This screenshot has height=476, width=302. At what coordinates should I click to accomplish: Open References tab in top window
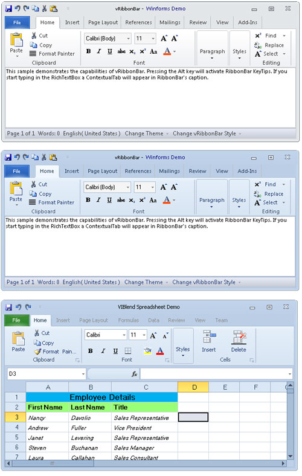pos(138,22)
